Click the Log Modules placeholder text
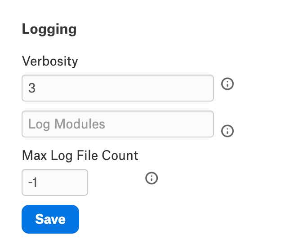The width and height of the screenshot is (285, 239). pyautogui.click(x=67, y=124)
